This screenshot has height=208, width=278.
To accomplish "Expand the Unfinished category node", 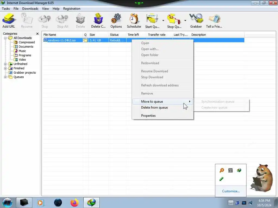I will 5,64.
